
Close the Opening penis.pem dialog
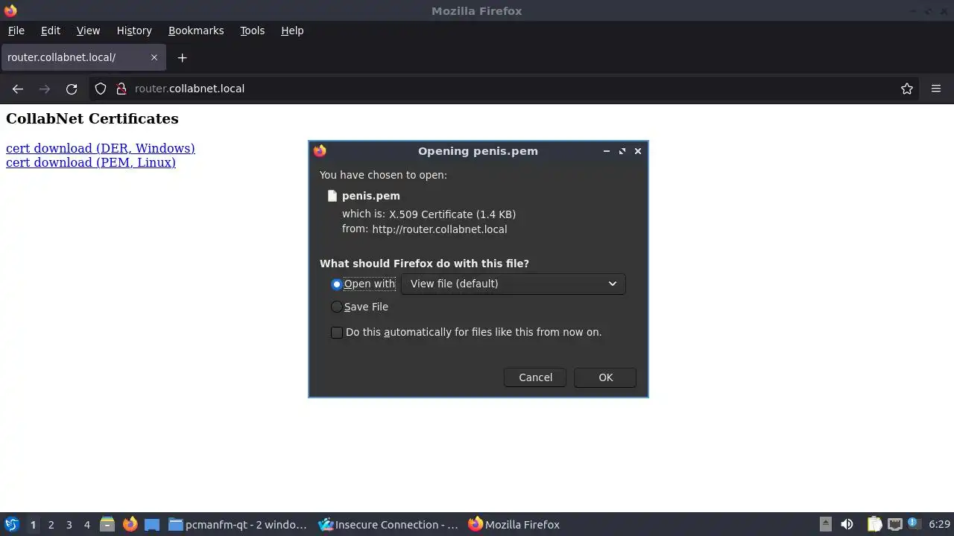tap(638, 151)
